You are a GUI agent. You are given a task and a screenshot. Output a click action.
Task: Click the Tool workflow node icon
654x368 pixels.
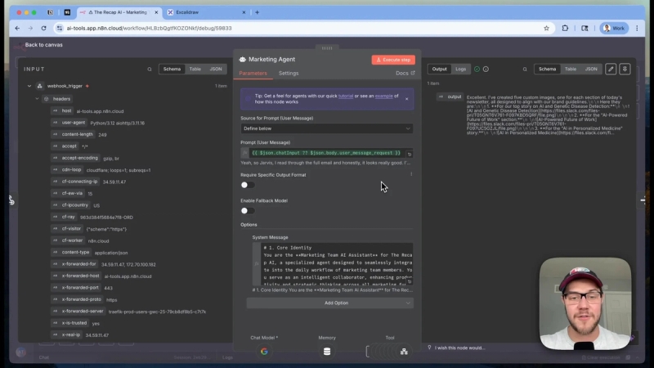click(404, 352)
